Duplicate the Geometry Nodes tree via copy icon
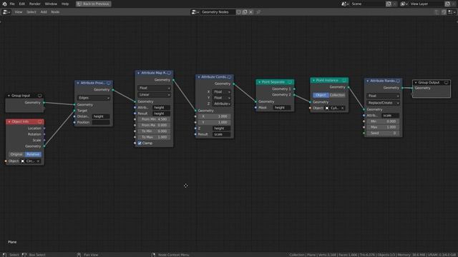The width and height of the screenshot is (458, 257). click(245, 12)
